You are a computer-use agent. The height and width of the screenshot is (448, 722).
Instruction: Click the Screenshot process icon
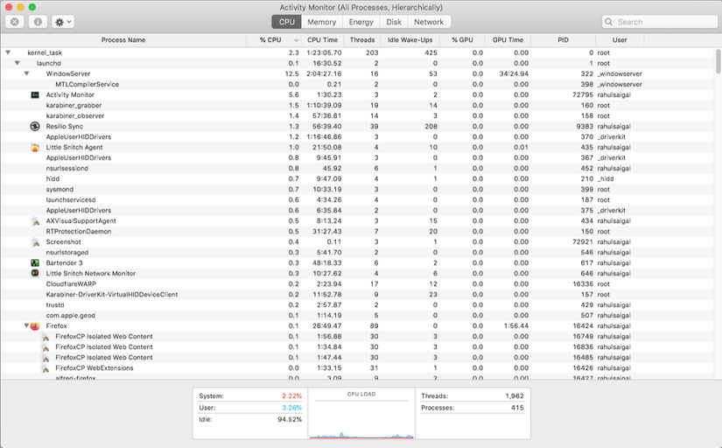(35, 241)
